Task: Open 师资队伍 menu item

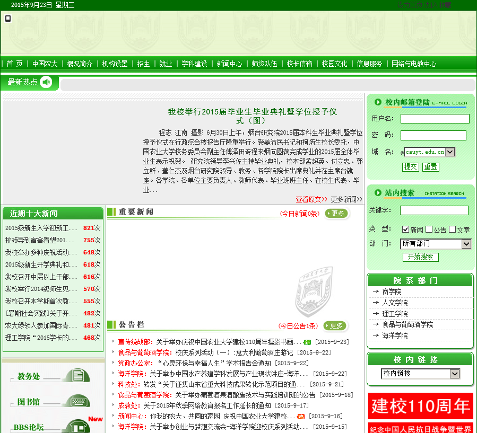Action: point(264,64)
